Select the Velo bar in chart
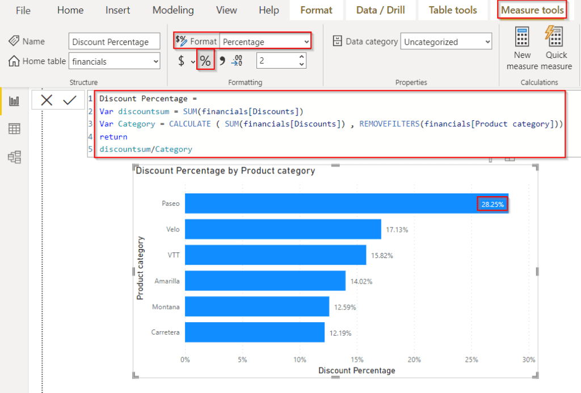Image resolution: width=581 pixels, height=393 pixels. point(283,229)
